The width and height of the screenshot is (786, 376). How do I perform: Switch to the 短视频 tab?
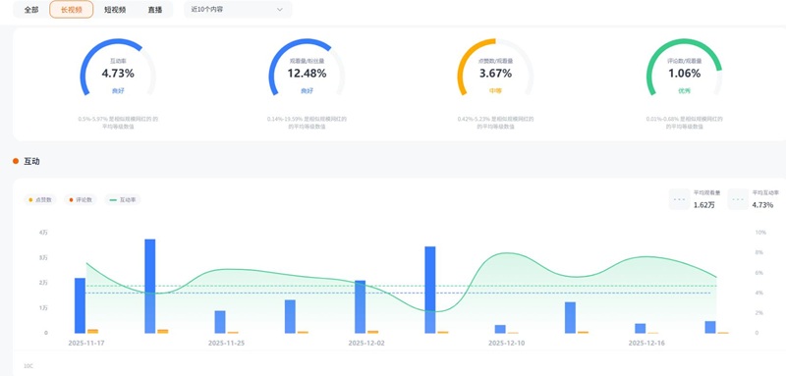pyautogui.click(x=115, y=10)
